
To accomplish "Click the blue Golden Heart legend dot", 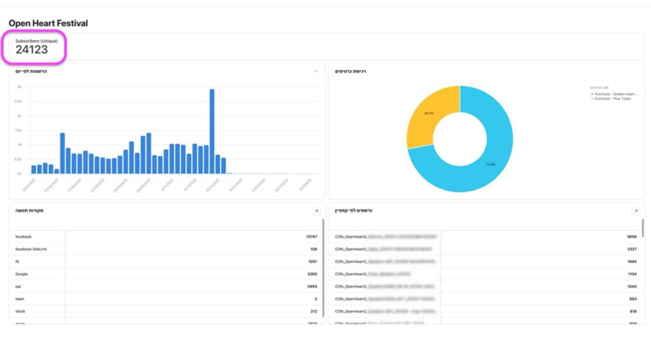I will pyautogui.click(x=592, y=94).
